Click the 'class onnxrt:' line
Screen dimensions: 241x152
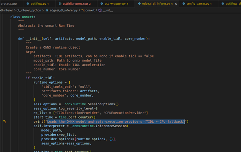[x=23, y=17]
